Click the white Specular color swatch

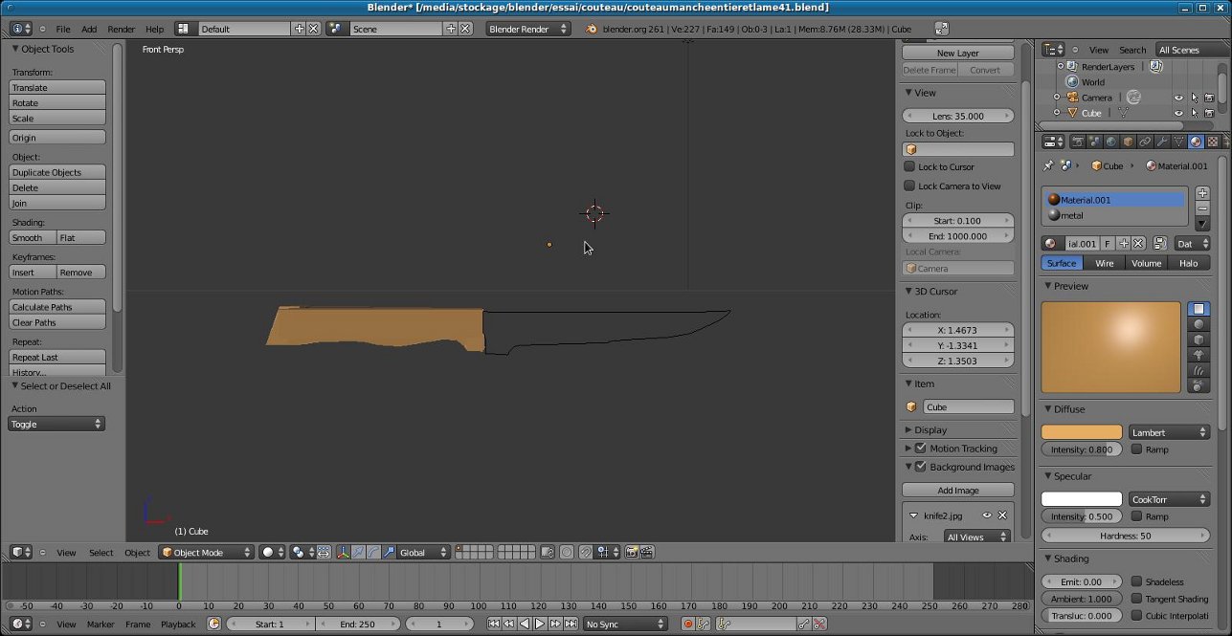1081,498
